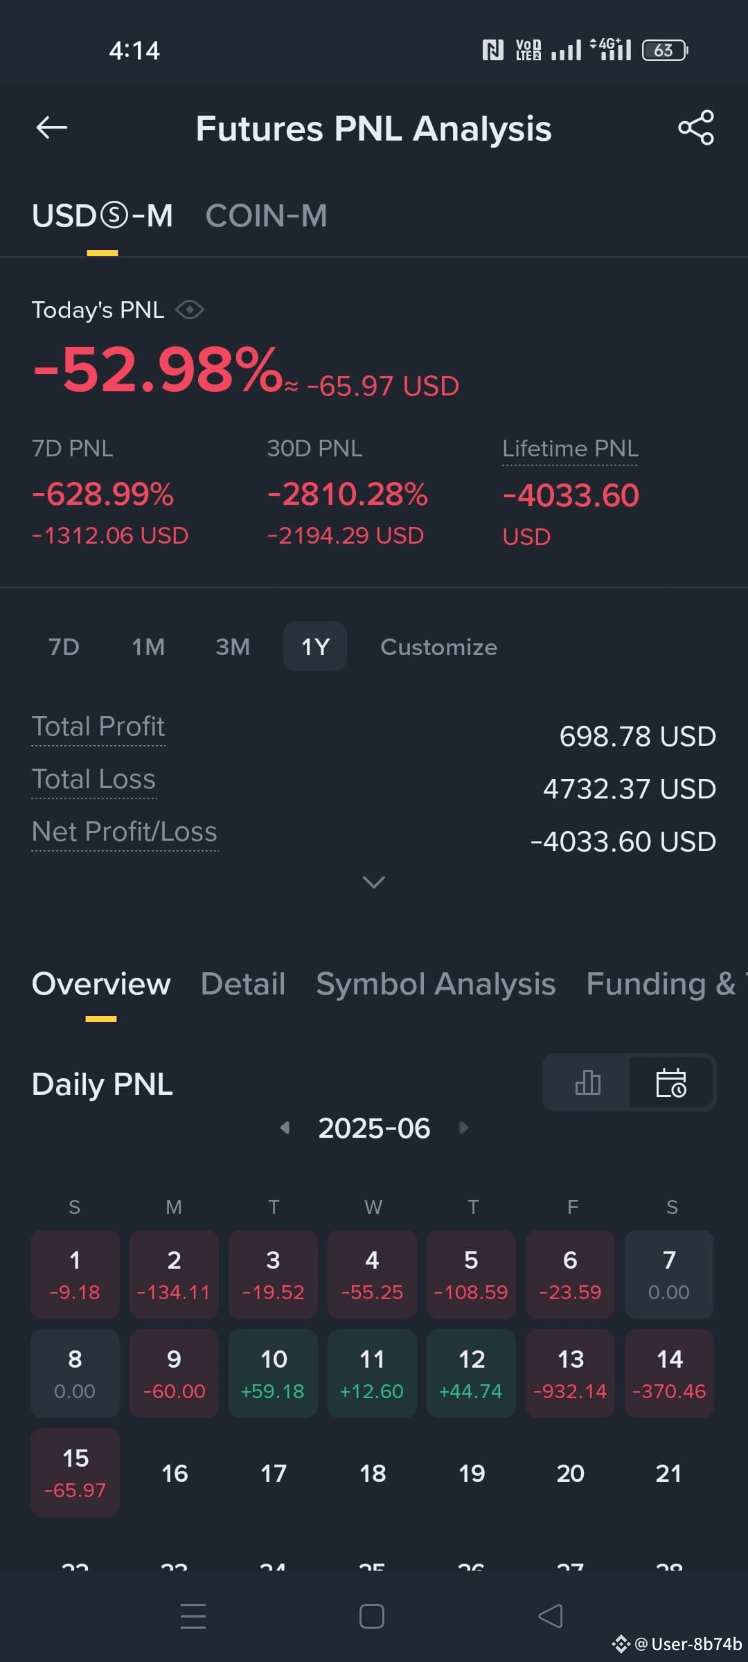The height and width of the screenshot is (1662, 748).
Task: Tap Total Loss label for explanation
Action: pos(93,780)
